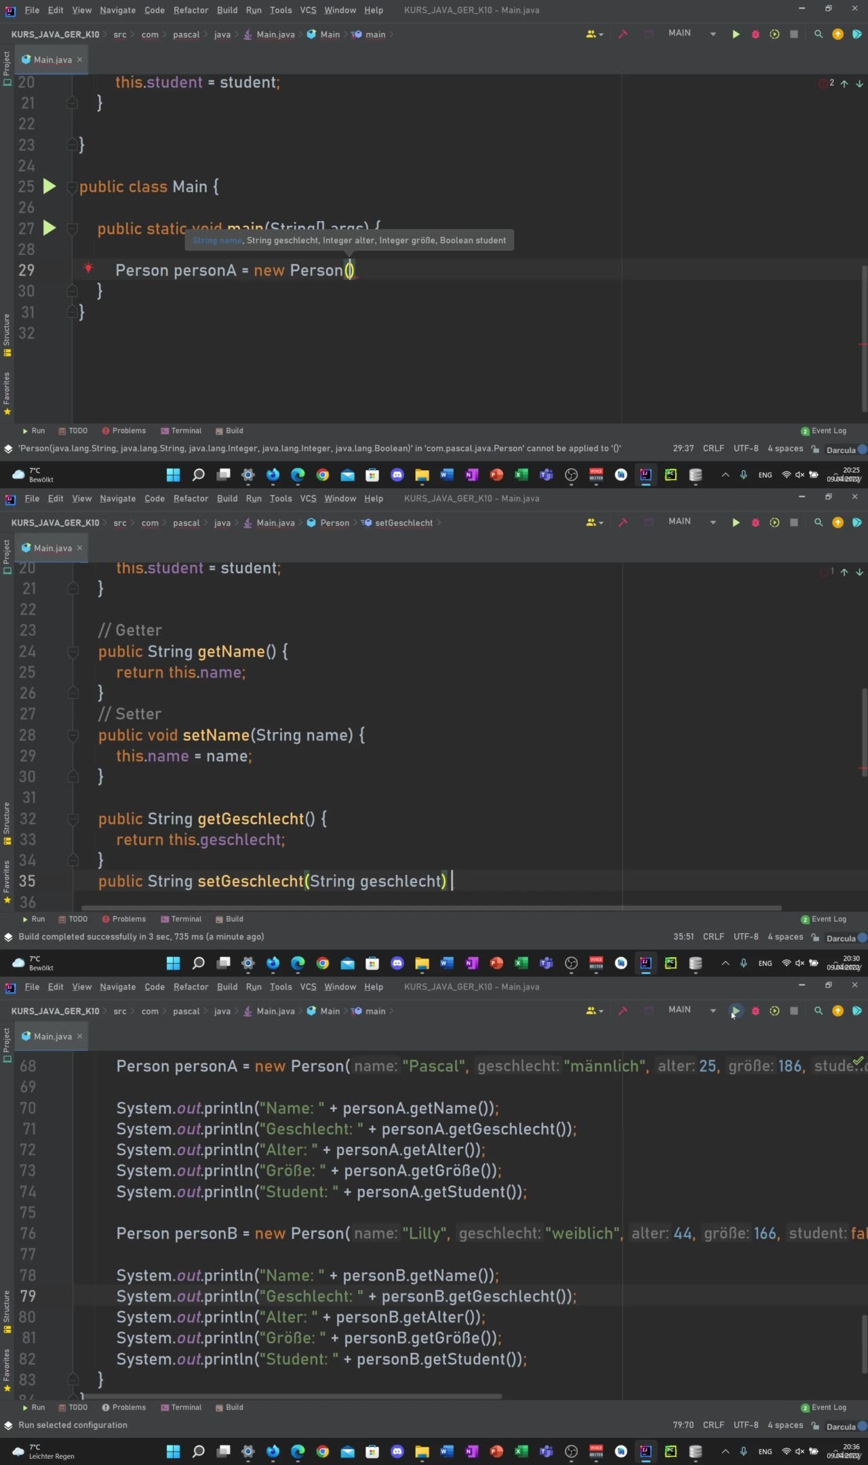Click green inspection checkmark above the personA editor

click(858, 1060)
